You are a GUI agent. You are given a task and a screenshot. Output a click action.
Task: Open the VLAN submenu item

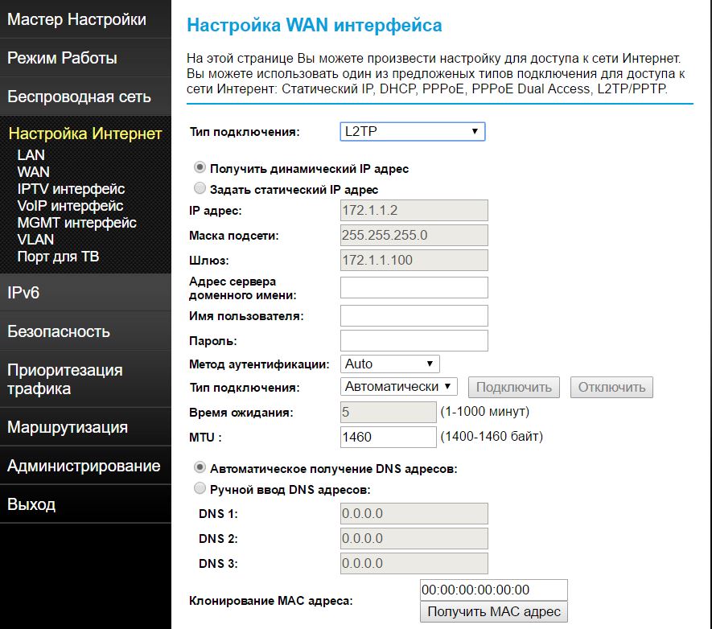tap(35, 239)
